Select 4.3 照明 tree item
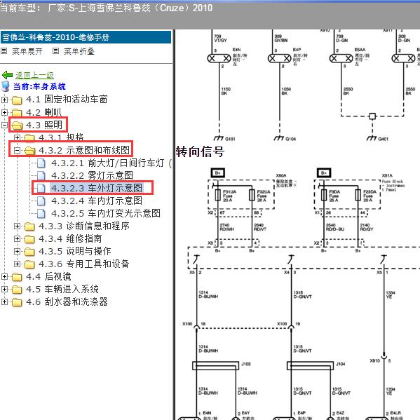 pos(44,125)
